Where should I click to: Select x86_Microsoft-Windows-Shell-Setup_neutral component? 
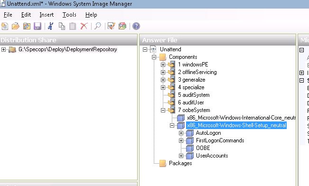coord(236,125)
